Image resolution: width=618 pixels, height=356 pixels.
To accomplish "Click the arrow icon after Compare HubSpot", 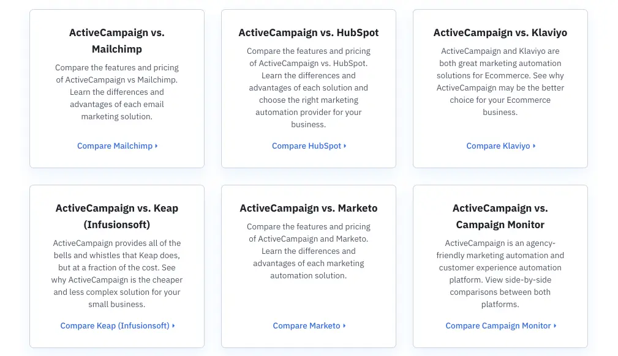I will tap(345, 146).
